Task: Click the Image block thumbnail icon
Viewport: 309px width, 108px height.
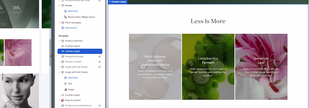Action: click(x=65, y=90)
